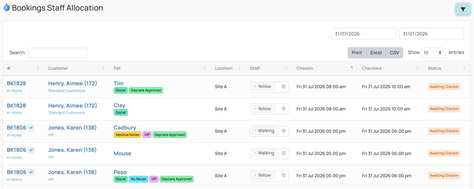This screenshot has height=189, width=474.
Task: Click link icon next to BK1806 in the Mouse row
Action: tap(31, 150)
